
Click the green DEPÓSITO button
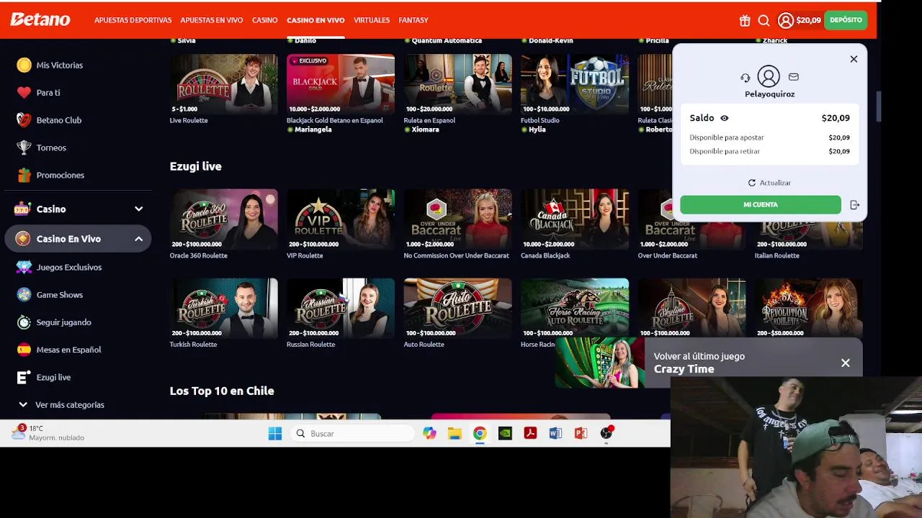846,20
